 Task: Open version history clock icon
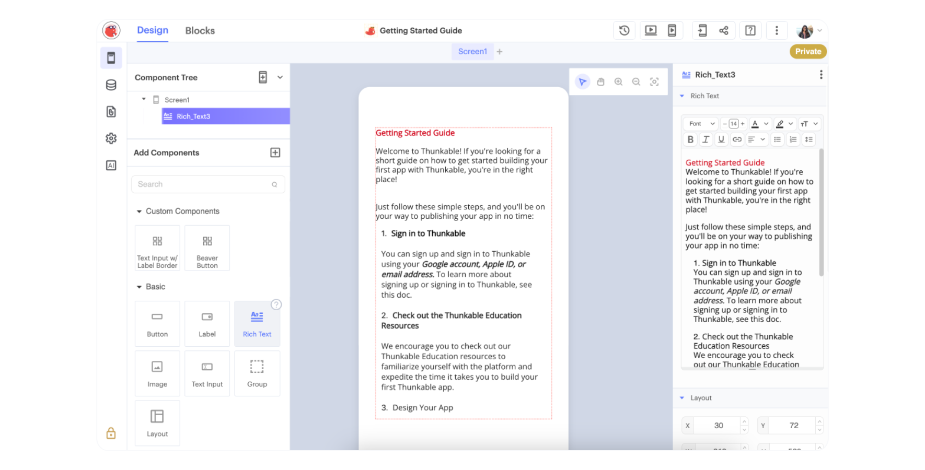(x=624, y=31)
